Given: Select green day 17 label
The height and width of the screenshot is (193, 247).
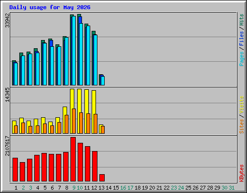Looking at the screenshot, I should coord(130,188).
